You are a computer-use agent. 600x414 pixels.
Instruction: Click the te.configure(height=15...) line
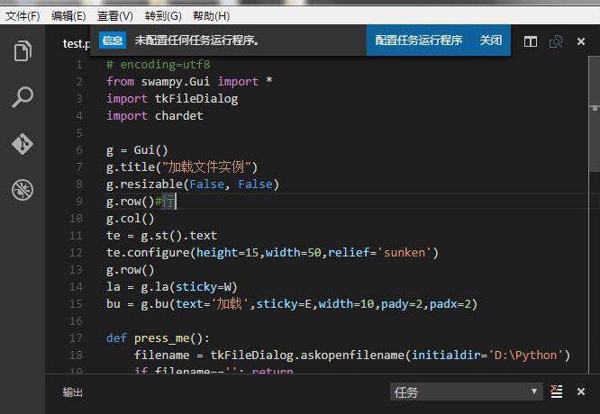pyautogui.click(x=272, y=253)
